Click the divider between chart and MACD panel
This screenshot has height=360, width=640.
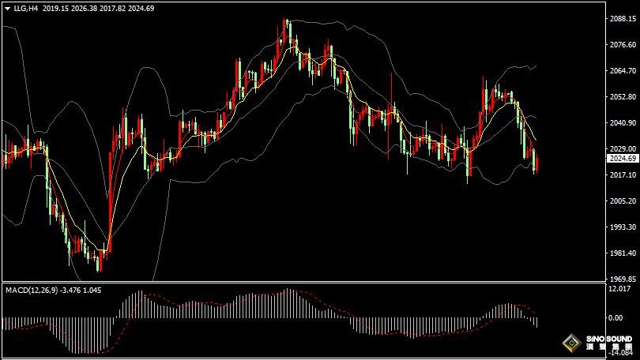tap(316, 283)
